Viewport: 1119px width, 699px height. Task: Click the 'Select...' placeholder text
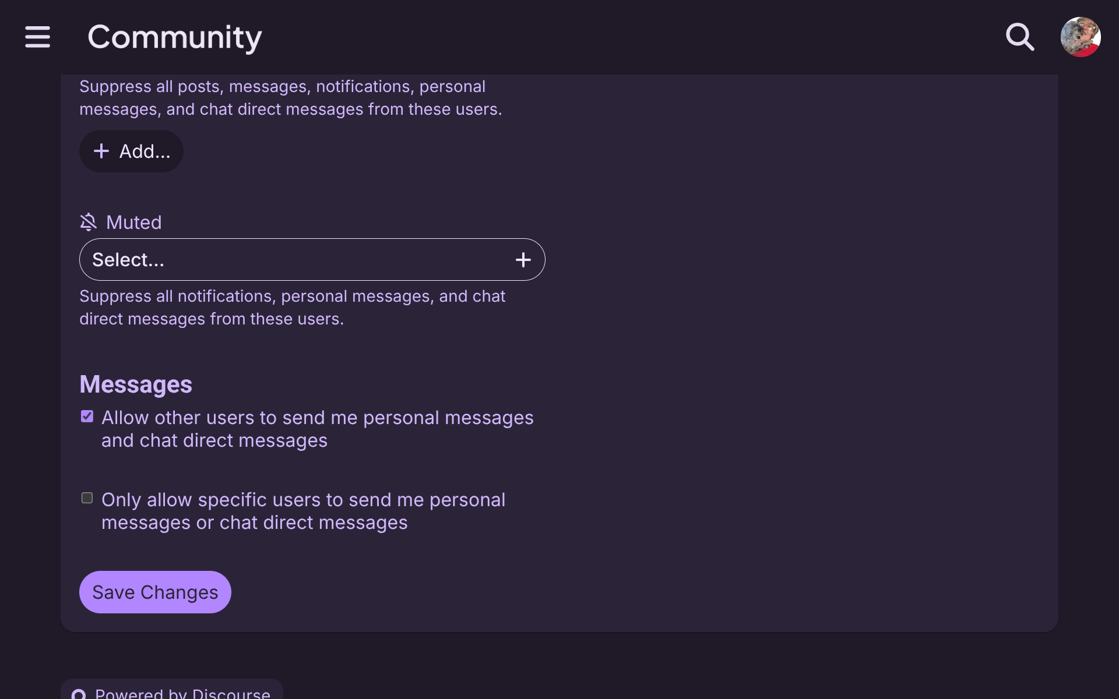click(128, 260)
